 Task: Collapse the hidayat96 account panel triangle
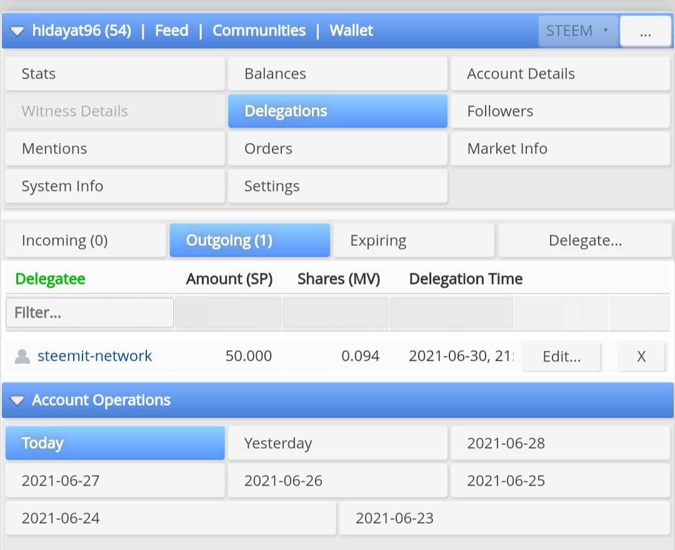(17, 31)
